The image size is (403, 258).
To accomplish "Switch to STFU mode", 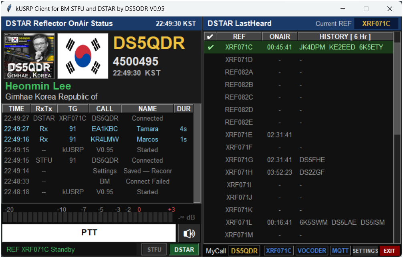I will pyautogui.click(x=154, y=250).
